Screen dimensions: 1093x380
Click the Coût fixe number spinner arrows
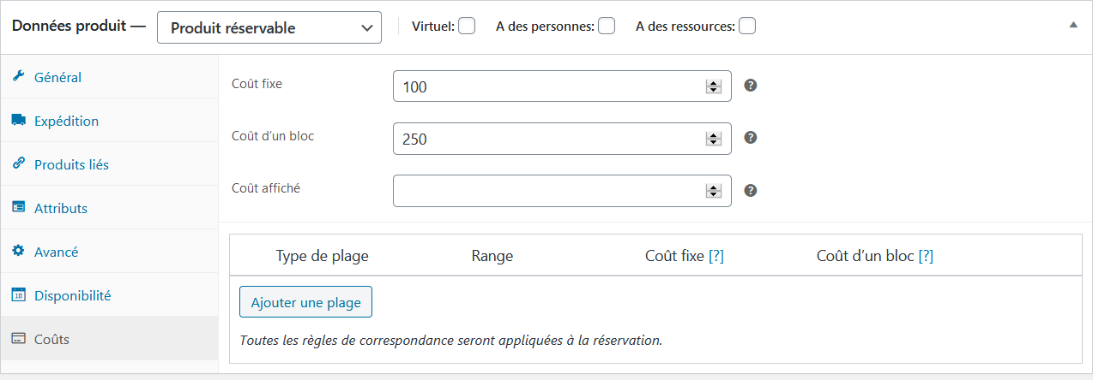pyautogui.click(x=713, y=86)
